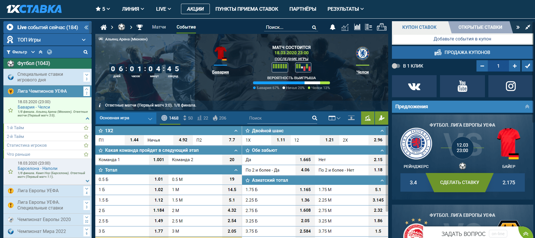Click the notification bell icon

coord(333,27)
